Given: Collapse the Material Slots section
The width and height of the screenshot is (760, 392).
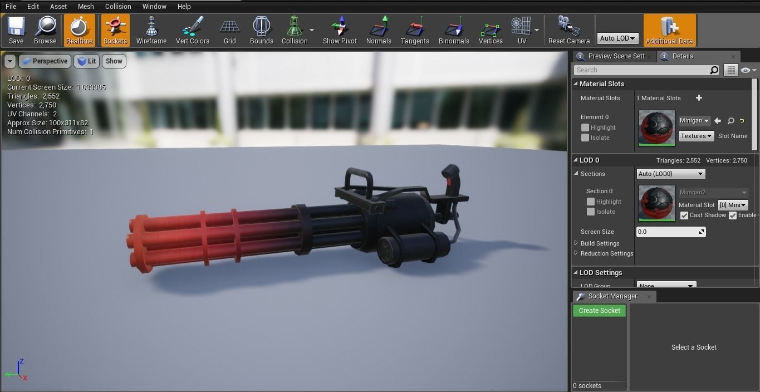Looking at the screenshot, I should pos(576,84).
